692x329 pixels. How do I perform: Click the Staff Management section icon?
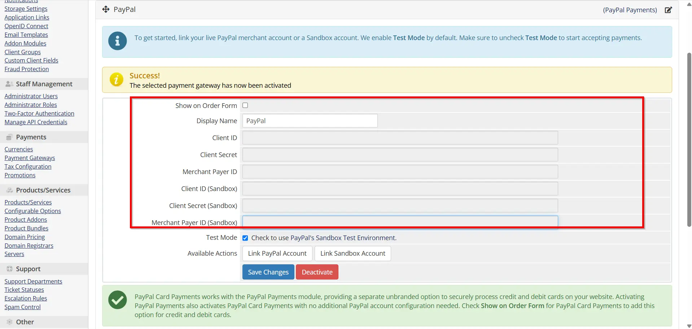9,84
